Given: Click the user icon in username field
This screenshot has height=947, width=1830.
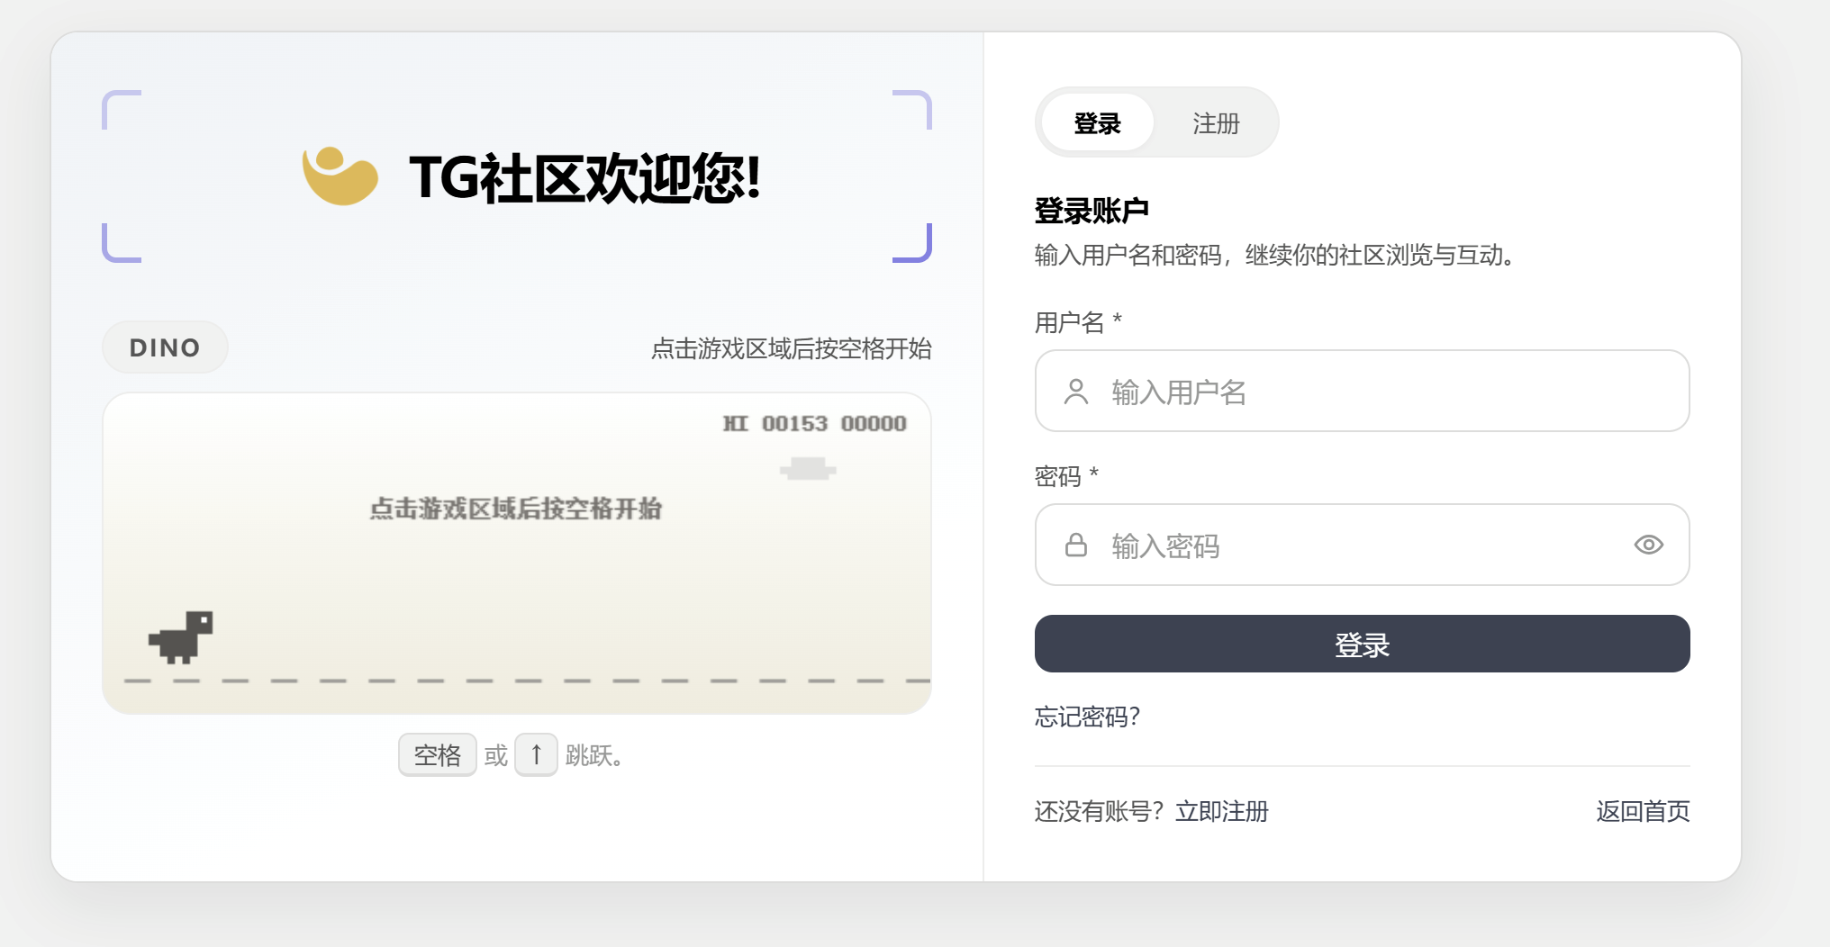Looking at the screenshot, I should tap(1076, 392).
